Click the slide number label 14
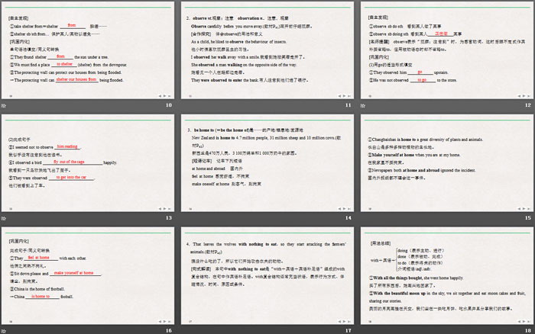The image size is (535, 334). tap(348, 218)
